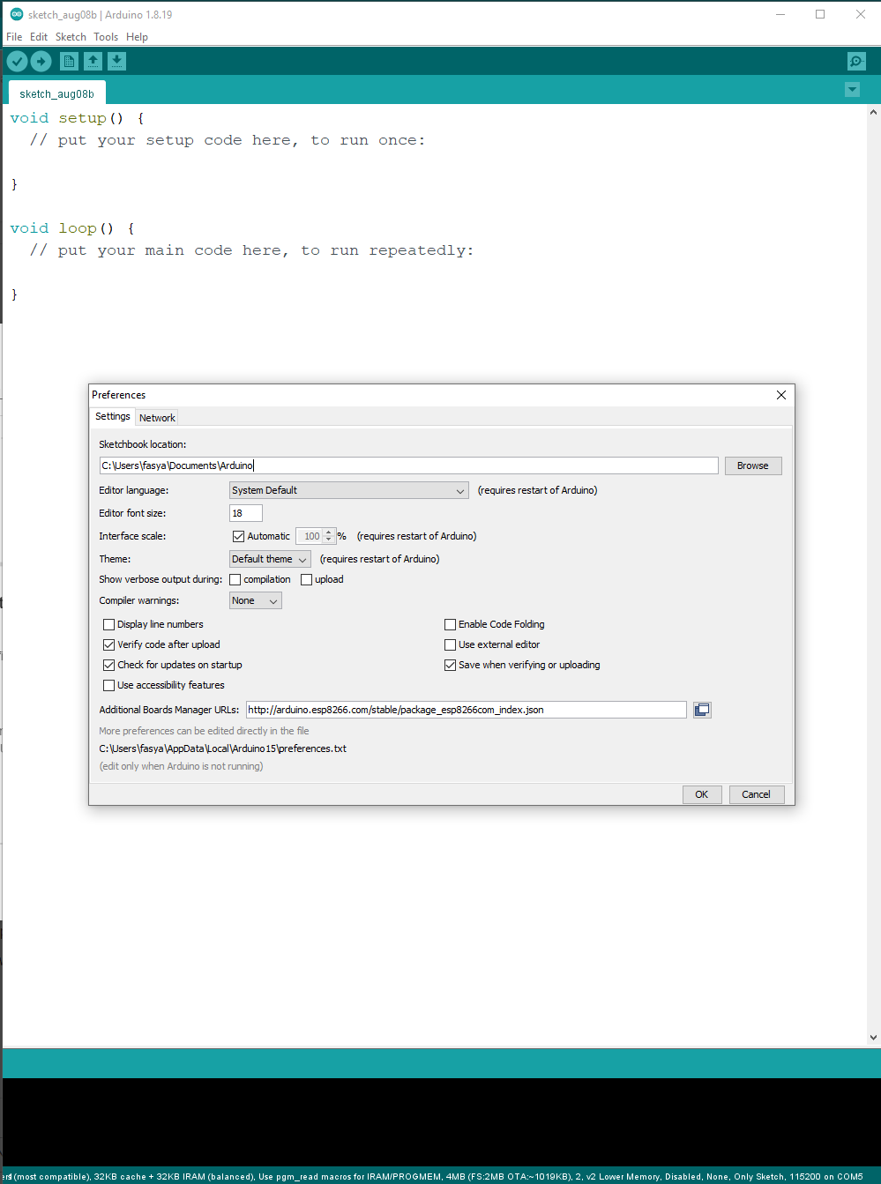
Task: Open the Sketch menu
Action: (x=71, y=37)
